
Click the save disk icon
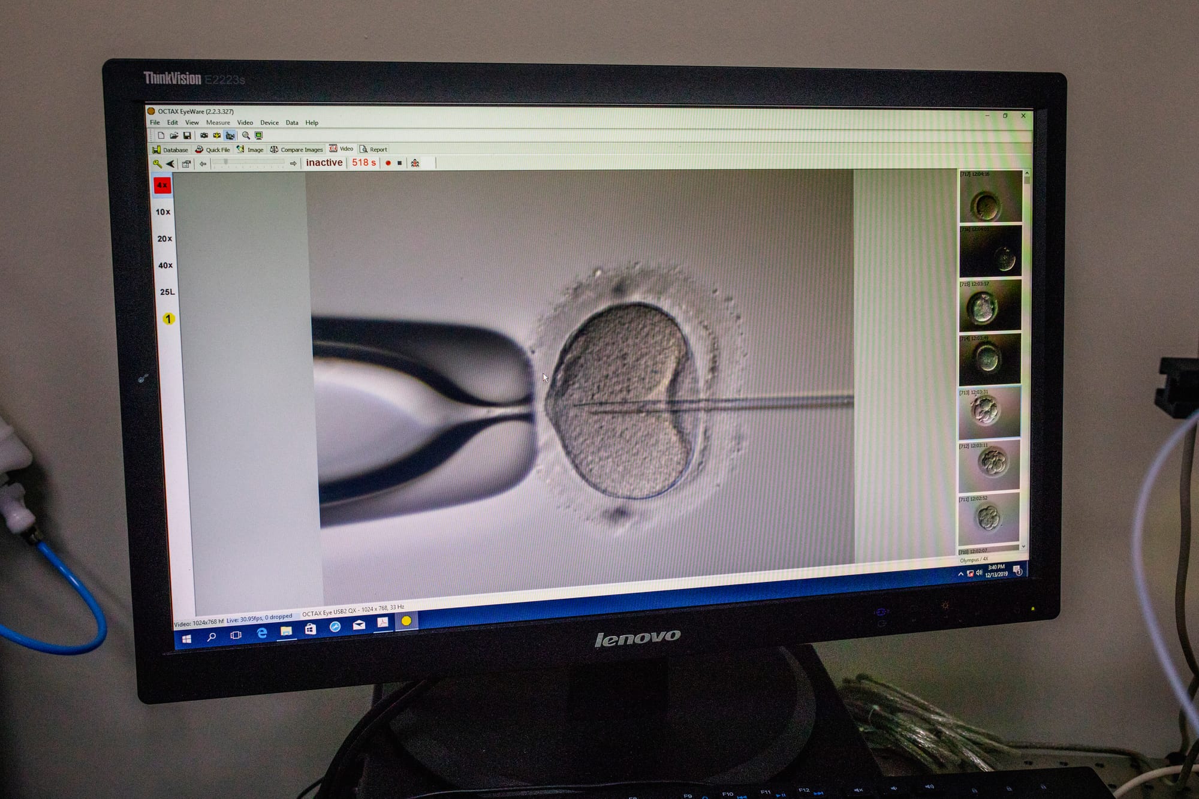[187, 135]
